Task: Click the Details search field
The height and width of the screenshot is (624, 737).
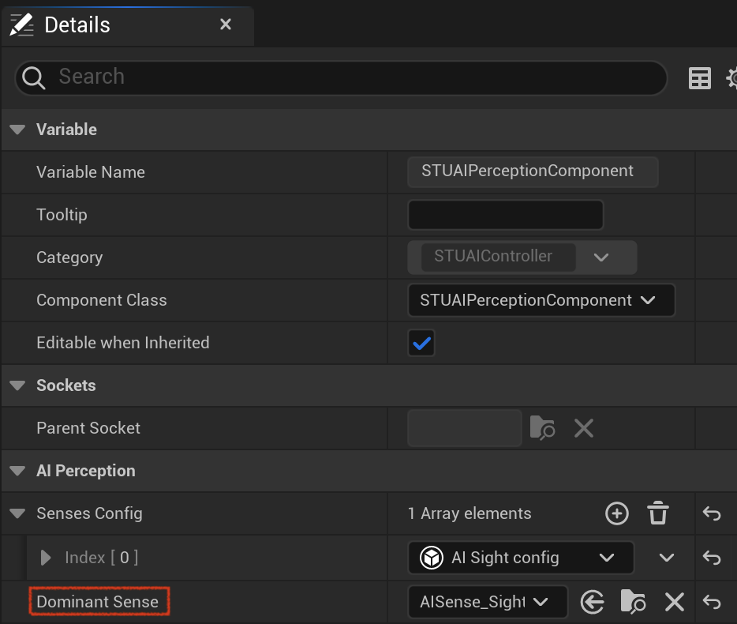Action: [x=341, y=77]
